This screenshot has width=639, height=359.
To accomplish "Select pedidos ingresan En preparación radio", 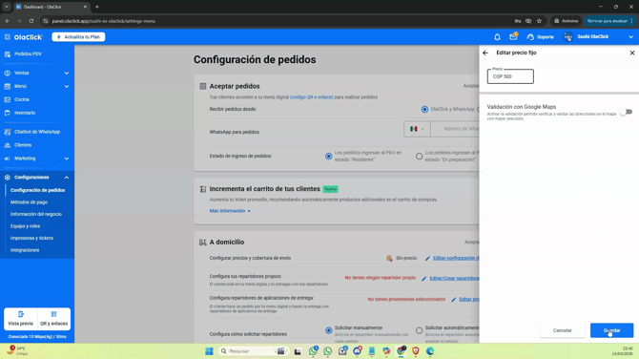I will coord(419,157).
